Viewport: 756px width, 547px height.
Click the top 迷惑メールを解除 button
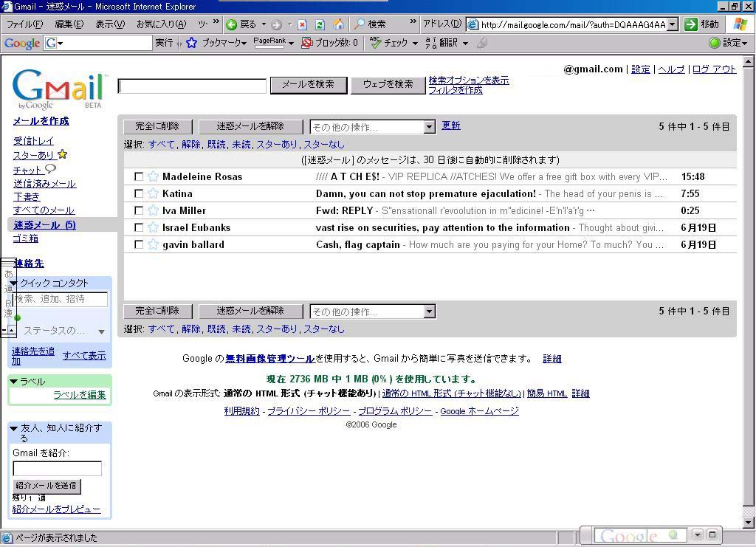tap(250, 126)
